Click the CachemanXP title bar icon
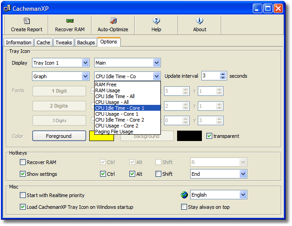Image resolution: width=292 pixels, height=226 pixels. (x=7, y=9)
